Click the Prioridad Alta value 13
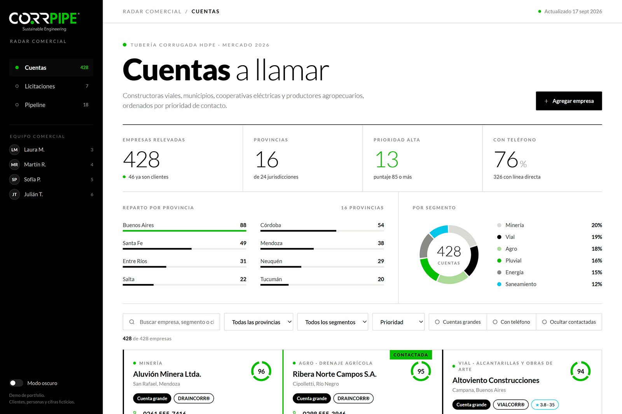Viewport: 622px width, 414px height. (387, 159)
